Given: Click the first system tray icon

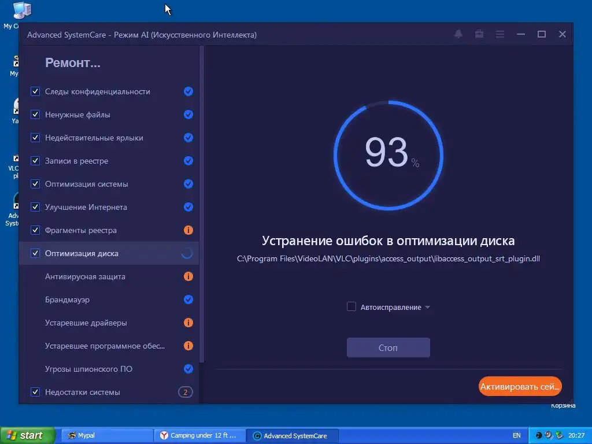Looking at the screenshot, I should click(539, 435).
